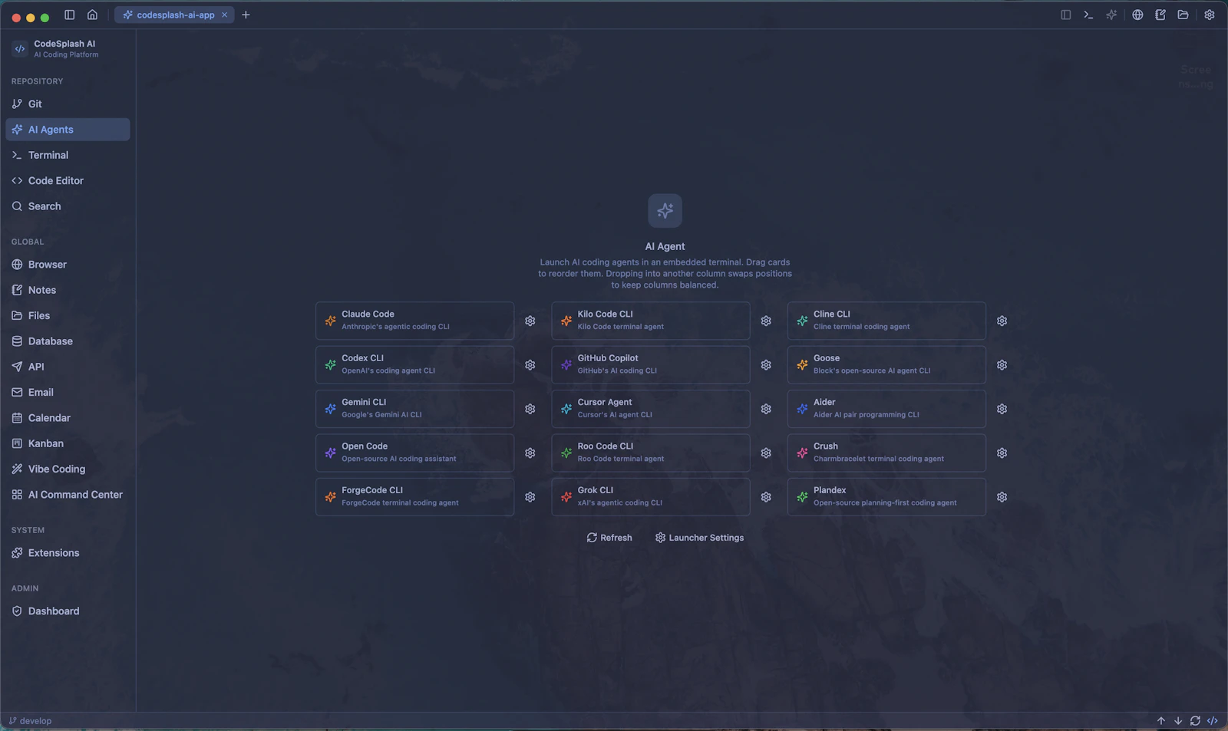
Task: Open settings gear for Roo Code CLI
Action: point(766,453)
